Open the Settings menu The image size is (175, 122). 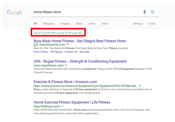click(x=138, y=24)
